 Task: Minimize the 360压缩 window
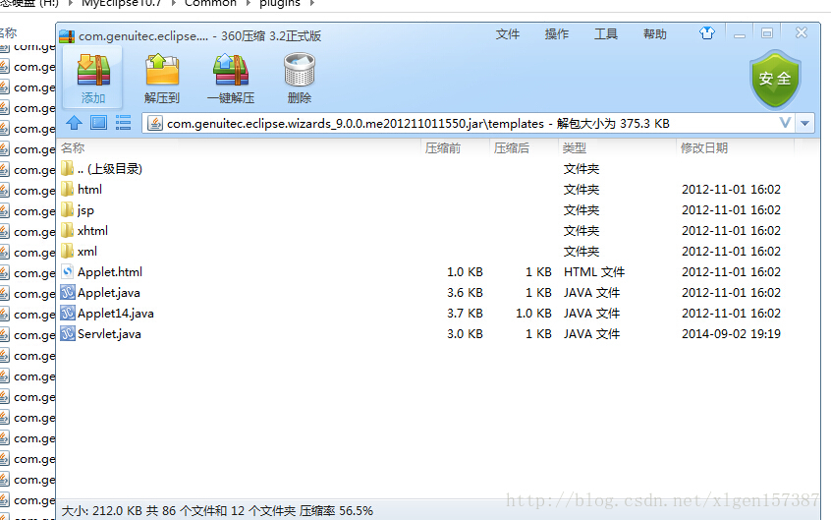tap(740, 34)
